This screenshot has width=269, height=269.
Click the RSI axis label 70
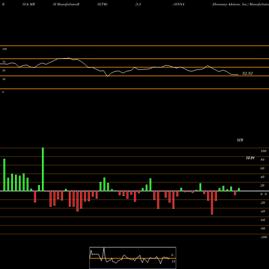[4, 62]
